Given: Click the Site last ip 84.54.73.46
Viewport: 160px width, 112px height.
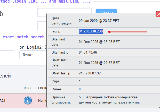Looking at the screenshot, I should [88, 52].
